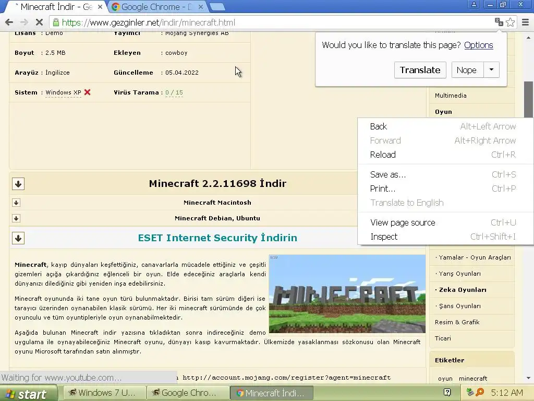Click scrollbar down arrow

point(528,378)
